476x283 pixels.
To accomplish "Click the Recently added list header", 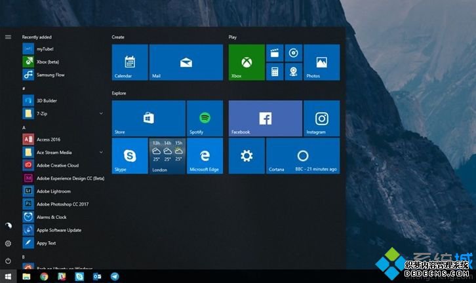I will (x=37, y=37).
